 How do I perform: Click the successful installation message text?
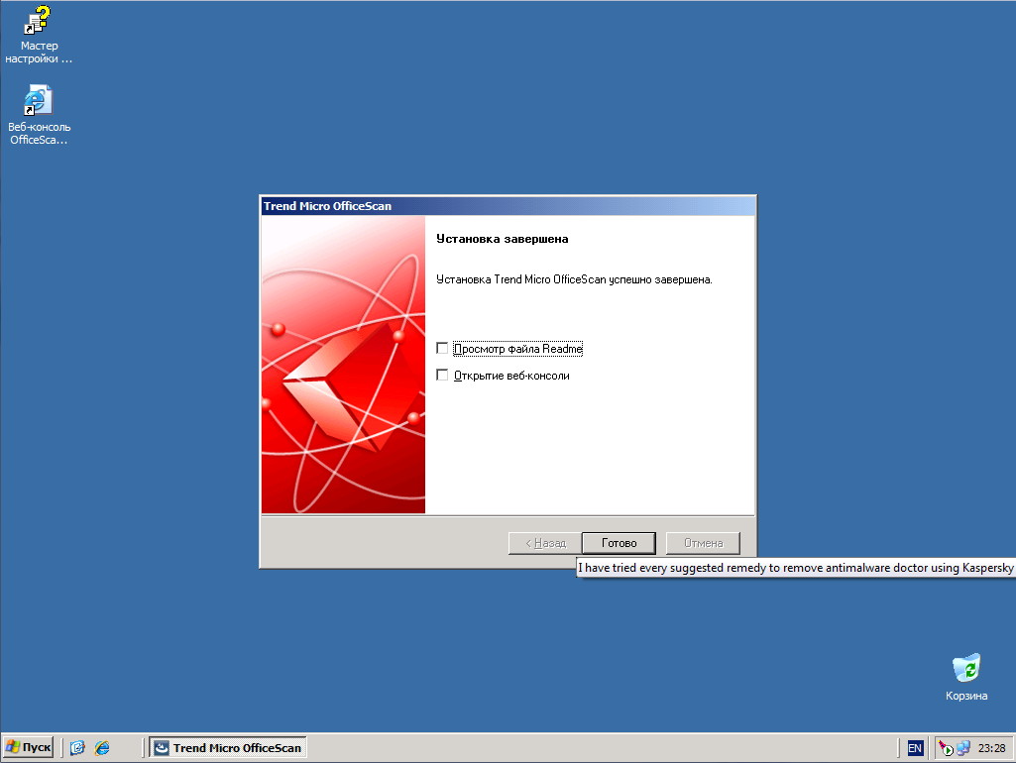pyautogui.click(x=574, y=279)
